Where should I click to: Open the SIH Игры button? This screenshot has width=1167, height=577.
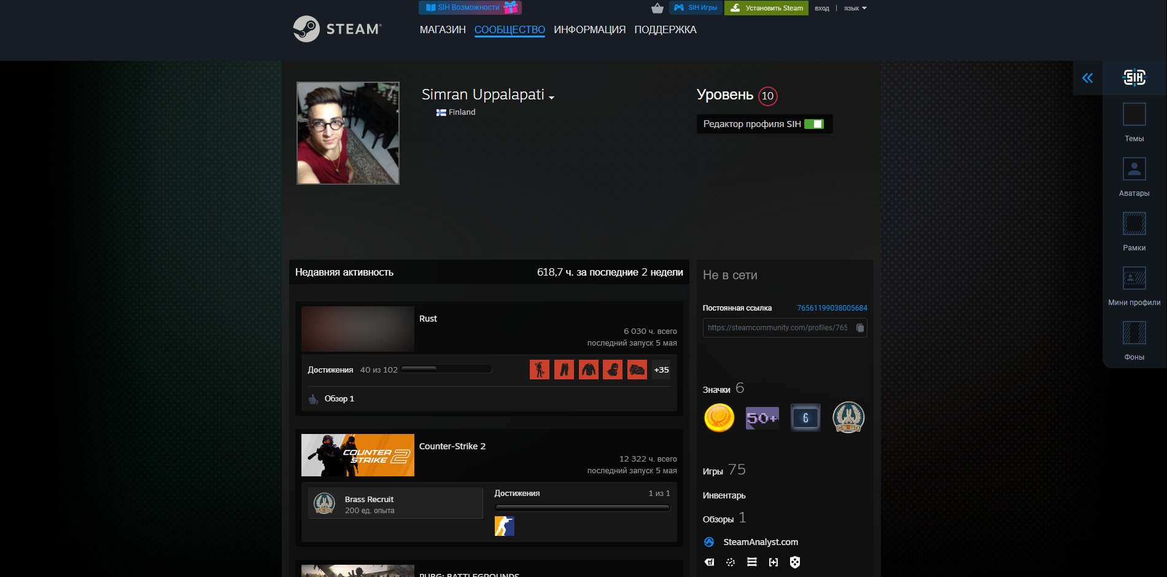[x=696, y=8]
